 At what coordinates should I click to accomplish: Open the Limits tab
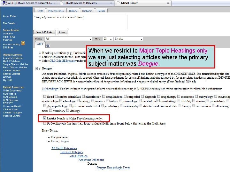(40, 11)
